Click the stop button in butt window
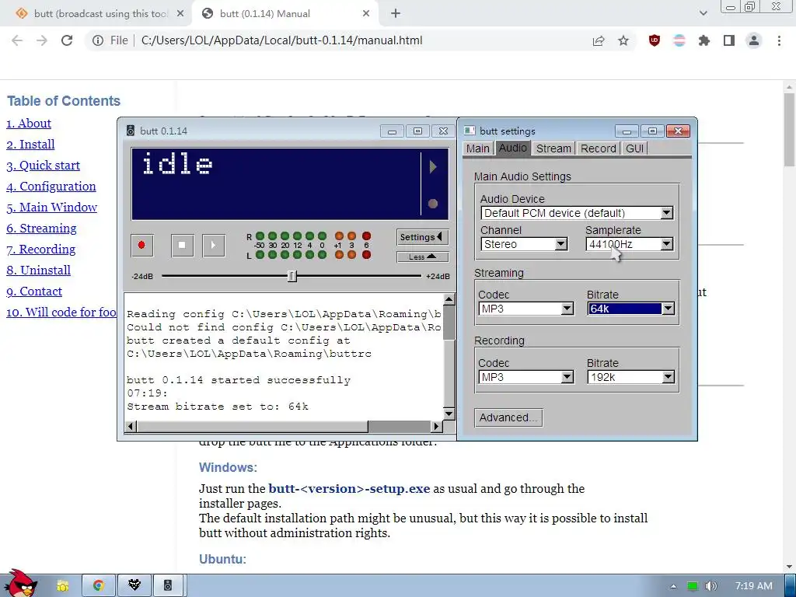 click(x=182, y=245)
